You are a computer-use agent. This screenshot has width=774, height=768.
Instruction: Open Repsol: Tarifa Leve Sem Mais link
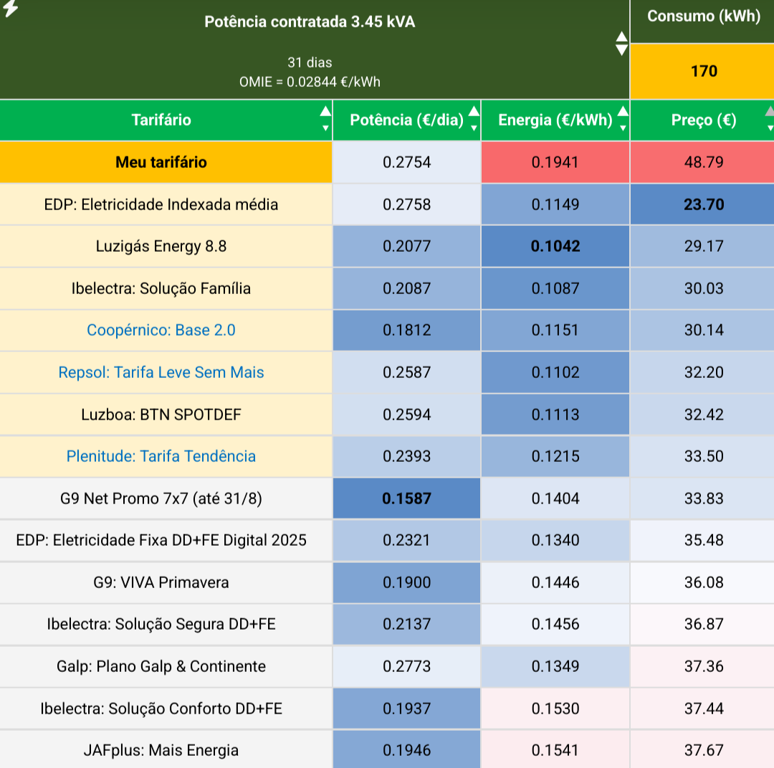pos(161,372)
